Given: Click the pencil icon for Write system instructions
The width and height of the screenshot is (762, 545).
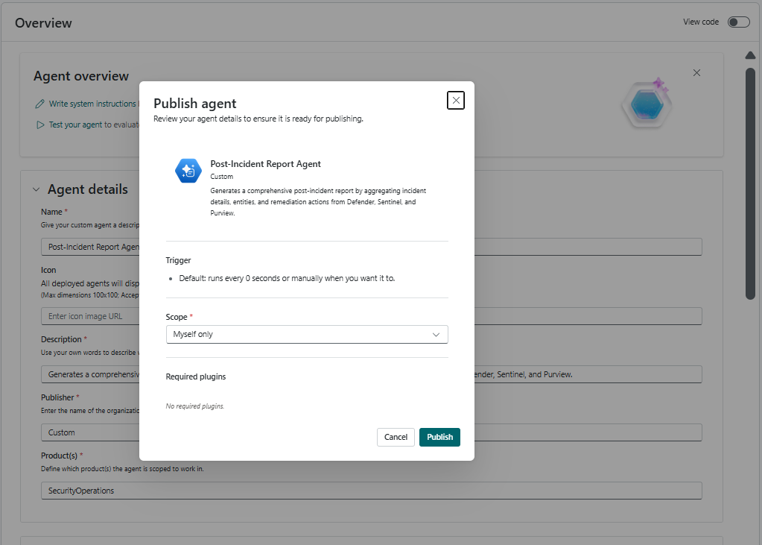Looking at the screenshot, I should tap(39, 104).
